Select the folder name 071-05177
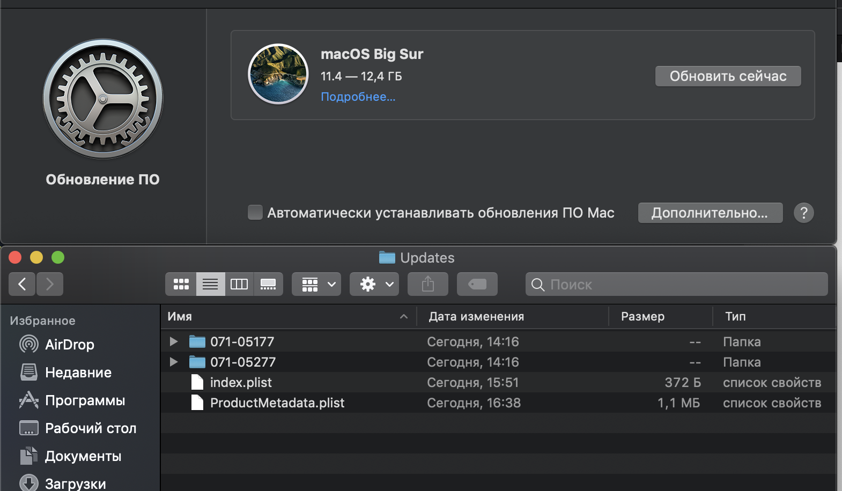Viewport: 842px width, 491px height. pyautogui.click(x=242, y=341)
